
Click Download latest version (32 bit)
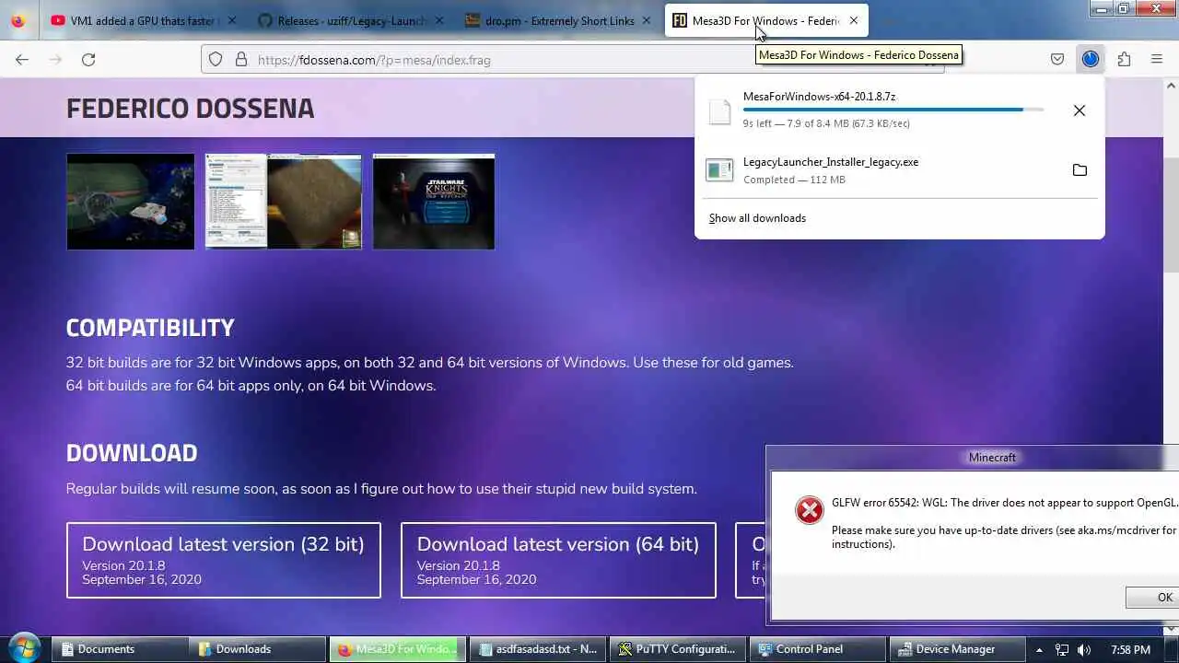click(x=223, y=560)
